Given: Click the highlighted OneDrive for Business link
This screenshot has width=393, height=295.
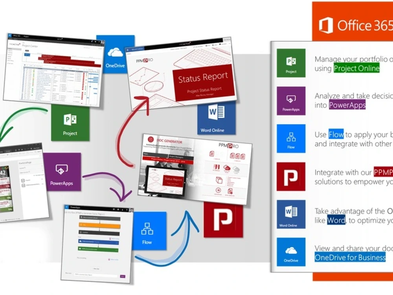Looking at the screenshot, I should [x=349, y=258].
